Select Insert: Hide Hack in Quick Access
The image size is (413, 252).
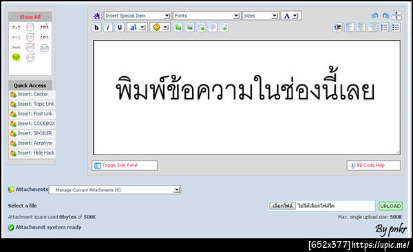click(x=32, y=153)
